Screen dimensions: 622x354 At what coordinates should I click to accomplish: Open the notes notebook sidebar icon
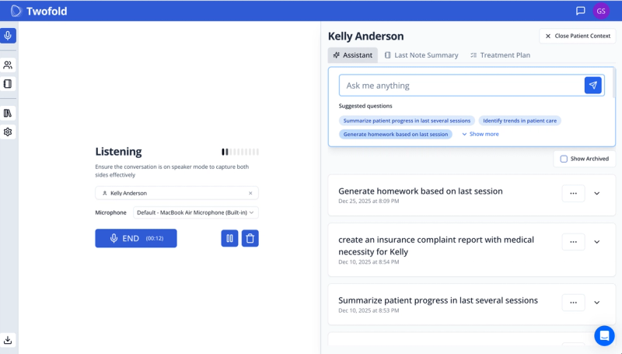8,84
